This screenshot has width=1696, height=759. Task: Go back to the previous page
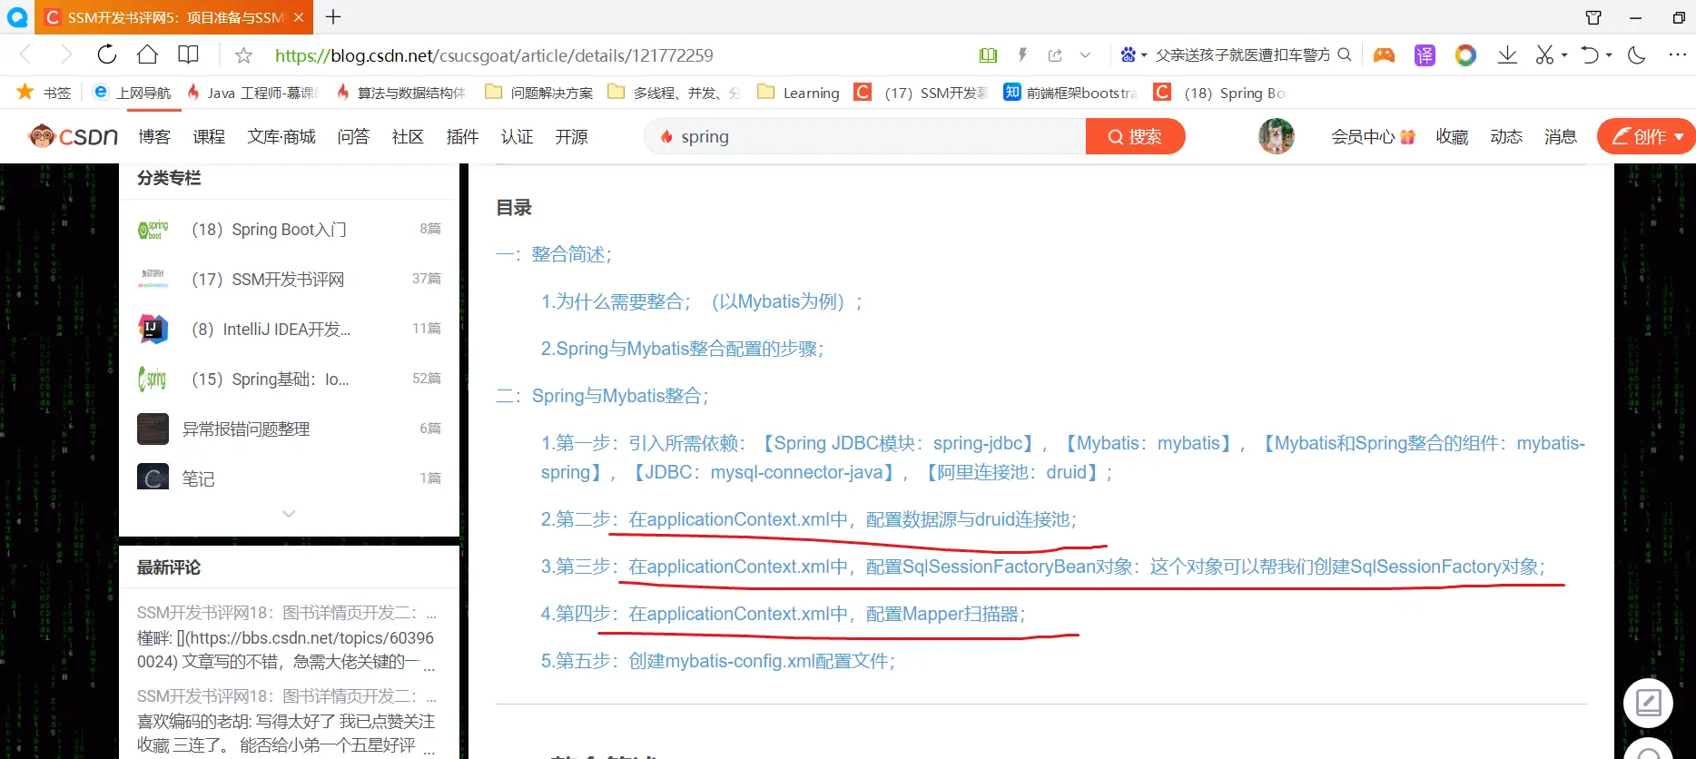click(x=25, y=55)
